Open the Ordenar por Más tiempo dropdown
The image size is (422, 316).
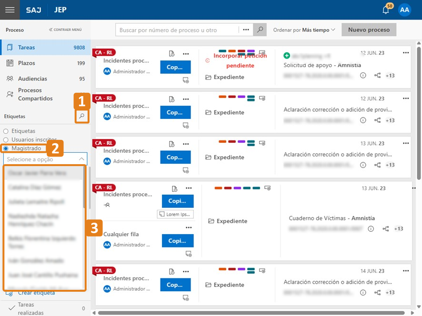[x=304, y=30]
